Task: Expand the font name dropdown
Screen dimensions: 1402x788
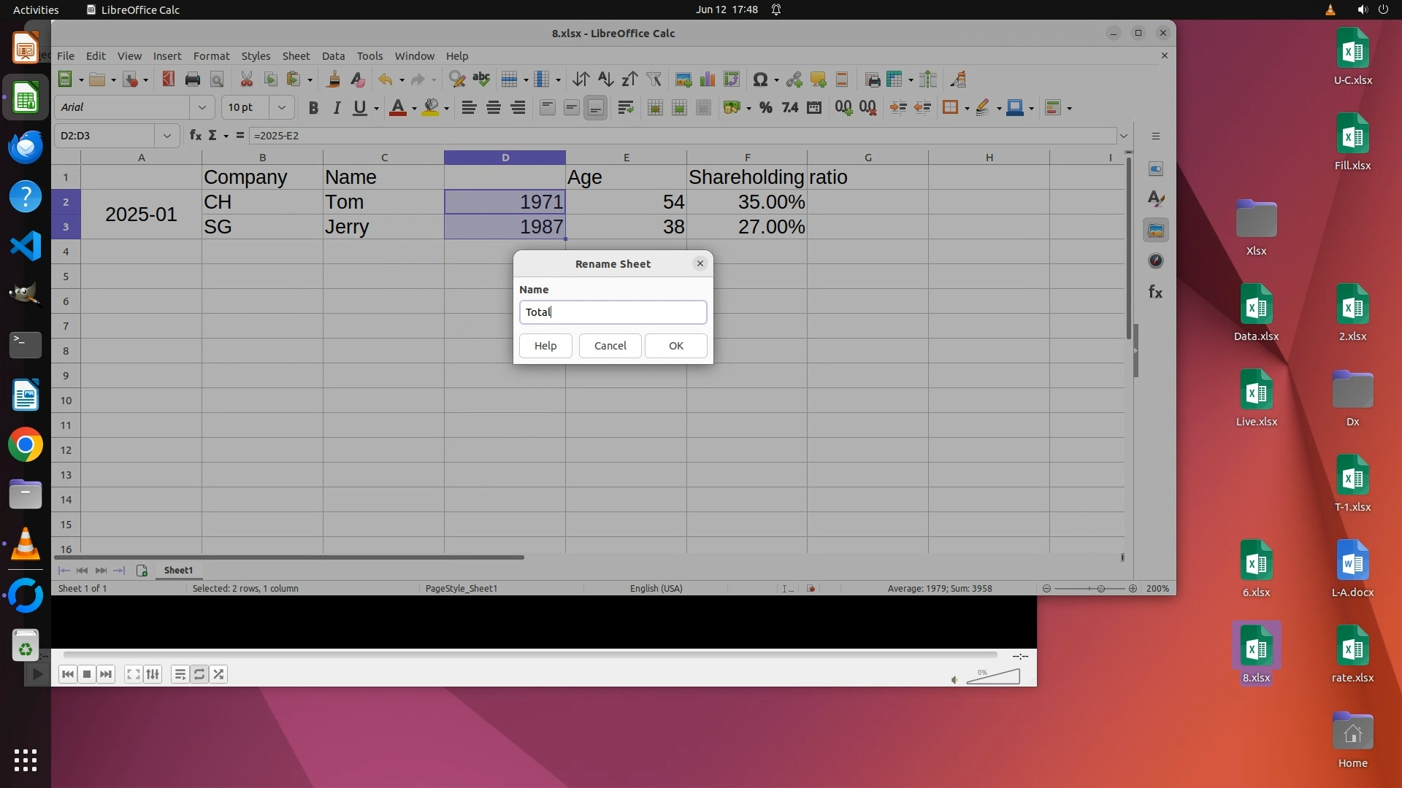Action: tap(202, 108)
